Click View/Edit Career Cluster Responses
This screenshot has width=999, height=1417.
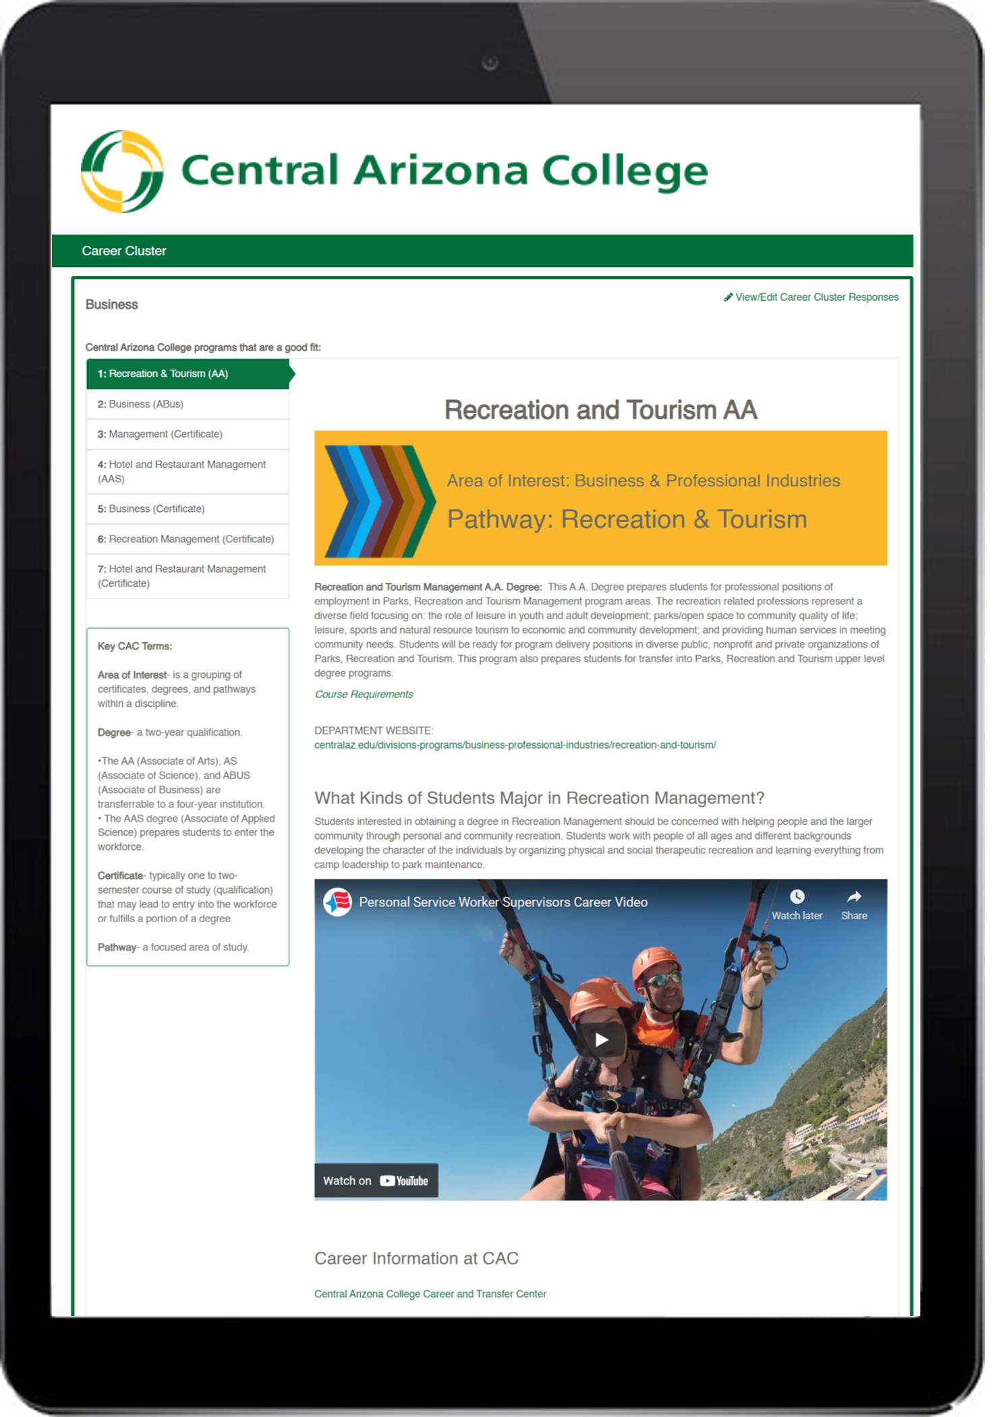tap(816, 297)
